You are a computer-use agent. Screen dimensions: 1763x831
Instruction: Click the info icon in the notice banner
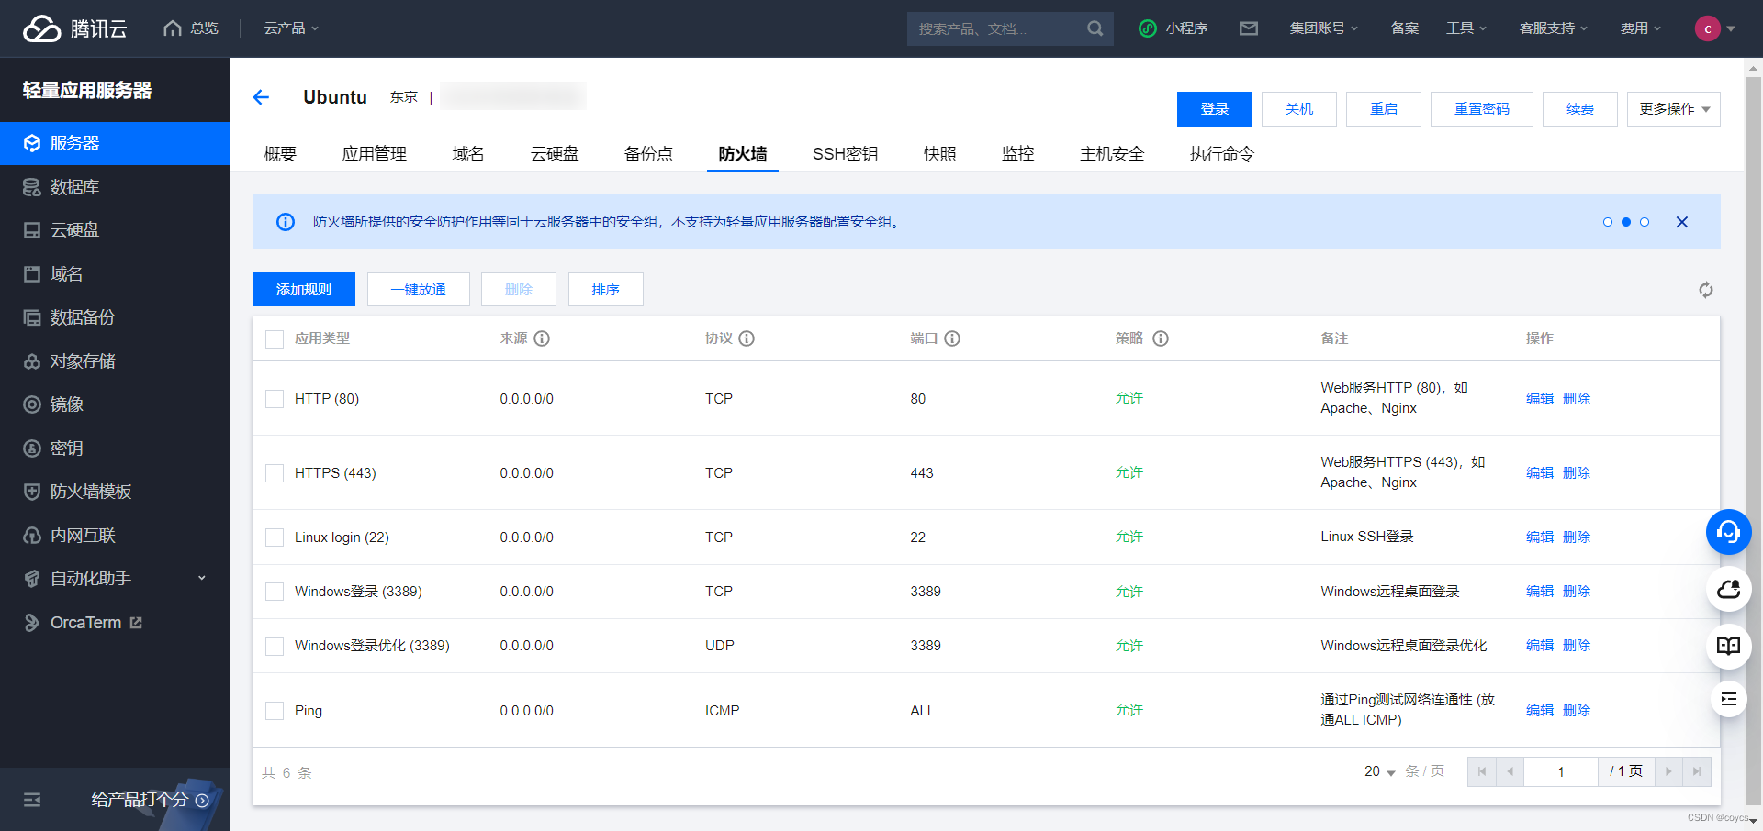tap(286, 222)
